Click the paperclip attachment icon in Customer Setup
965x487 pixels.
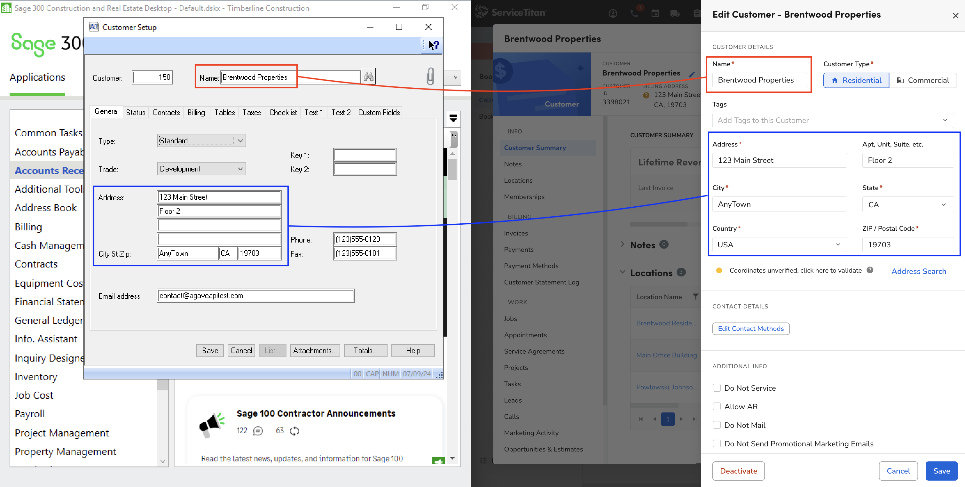tap(430, 76)
